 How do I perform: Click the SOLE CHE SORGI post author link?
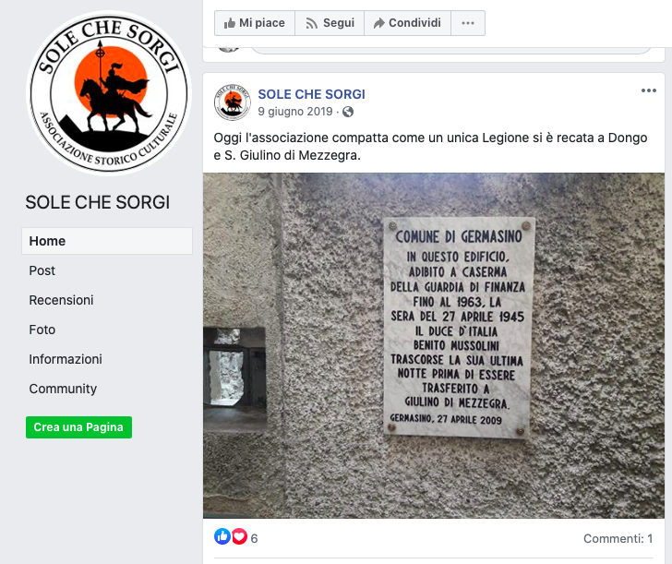(312, 94)
